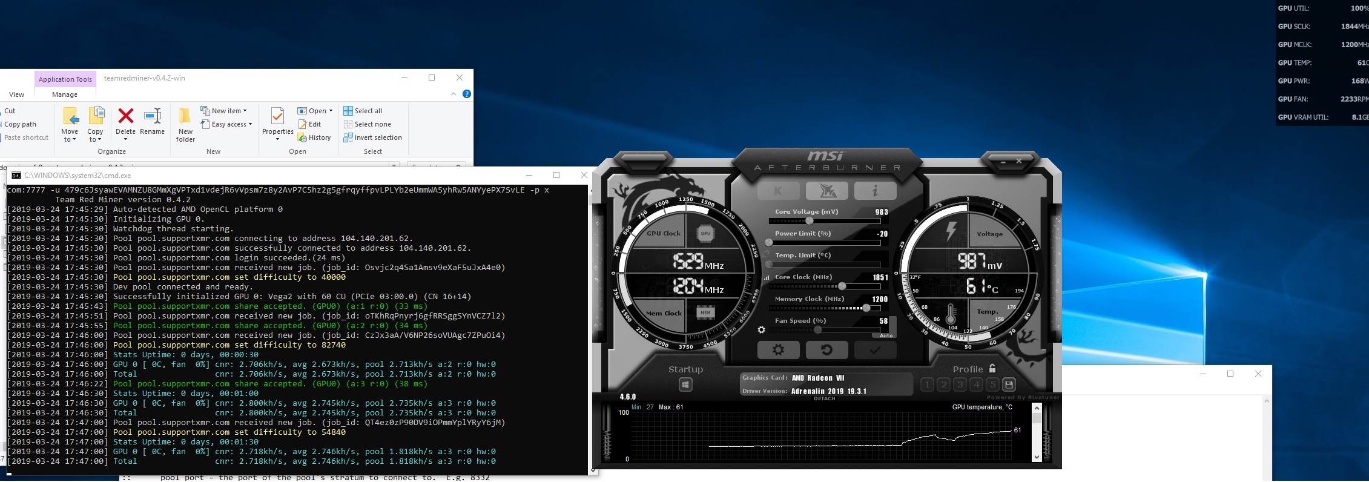The image size is (1369, 482).
Task: Reset Afterburner settings with the circular arrow
Action: tap(826, 350)
